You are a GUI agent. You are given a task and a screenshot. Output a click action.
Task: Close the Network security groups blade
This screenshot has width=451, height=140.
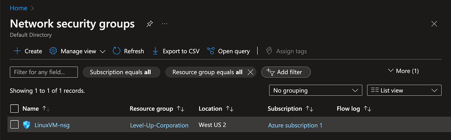(434, 24)
